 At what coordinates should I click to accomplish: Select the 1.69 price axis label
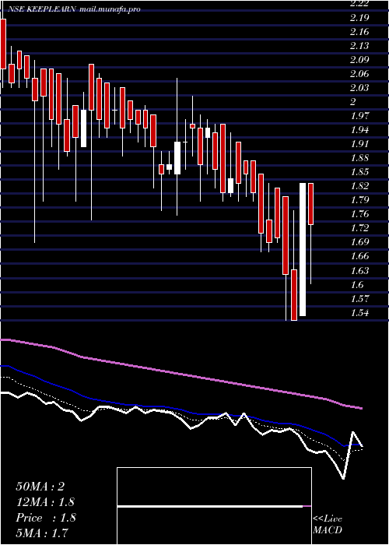tap(359, 242)
